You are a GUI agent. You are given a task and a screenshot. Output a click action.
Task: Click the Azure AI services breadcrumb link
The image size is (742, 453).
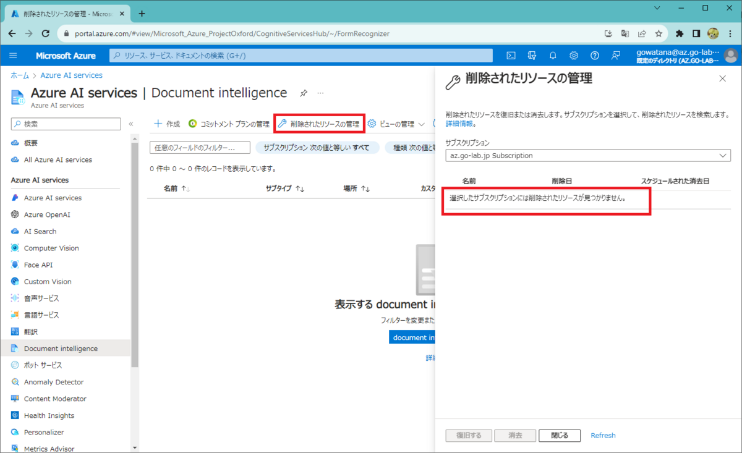coord(71,75)
